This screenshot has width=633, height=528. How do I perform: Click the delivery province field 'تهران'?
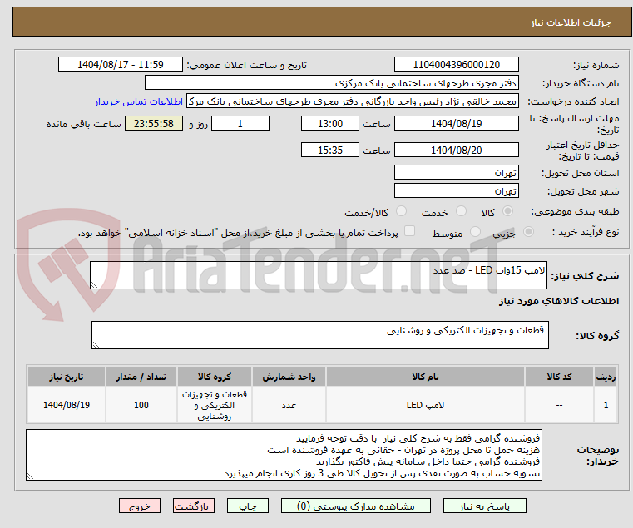[456, 173]
